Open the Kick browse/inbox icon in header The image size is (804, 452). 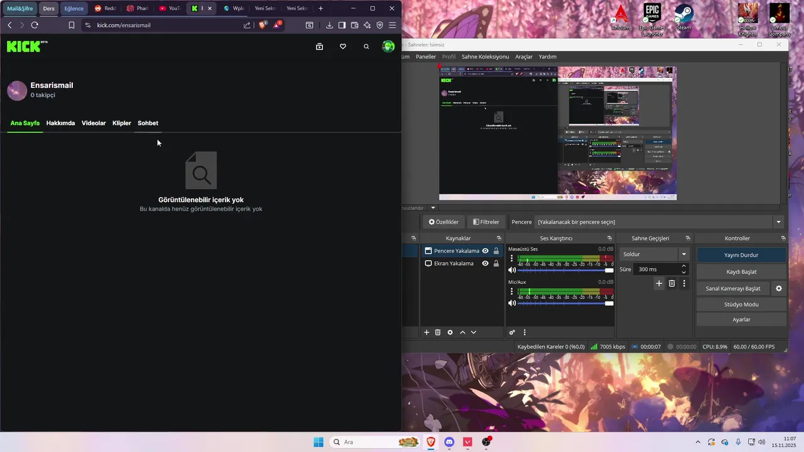(319, 46)
